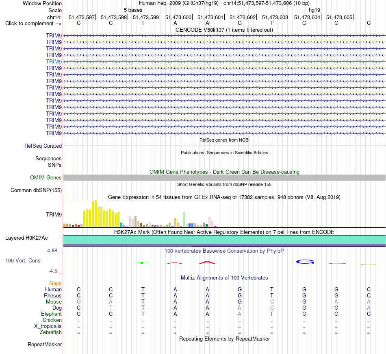This screenshot has height=354, width=386.
Task: Click the 'chr14:' ruler label
Action: 54,17
